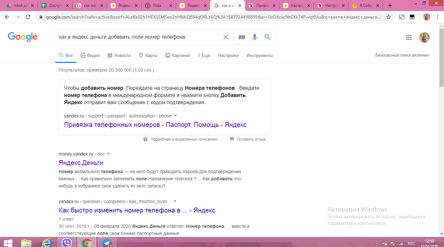The width and height of the screenshot is (444, 247).
Task: Open Windows Start menu
Action: pos(8,242)
